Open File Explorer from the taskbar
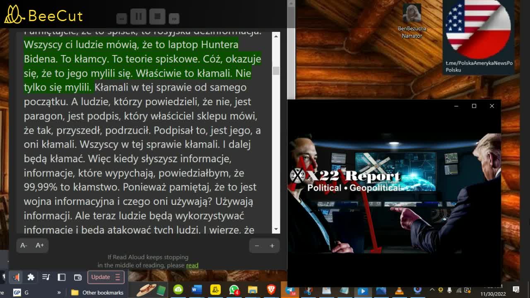The image size is (530, 298). click(x=253, y=290)
